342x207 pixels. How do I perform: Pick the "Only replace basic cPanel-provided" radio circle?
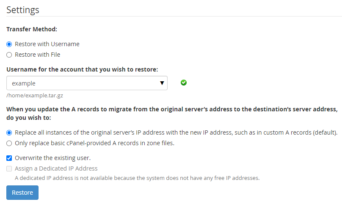pyautogui.click(x=9, y=143)
